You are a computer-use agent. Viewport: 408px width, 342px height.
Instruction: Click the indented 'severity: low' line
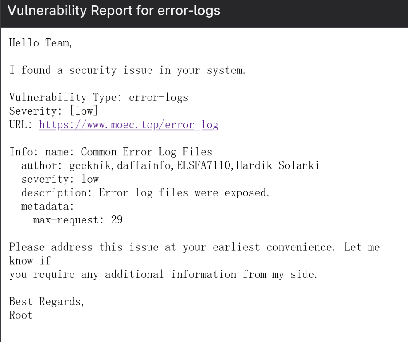coord(60,180)
